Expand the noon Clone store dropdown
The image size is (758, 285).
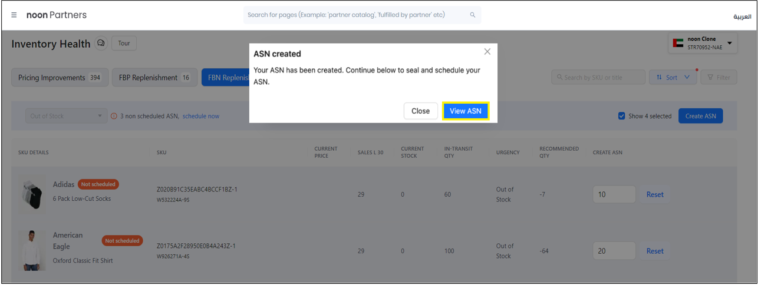click(729, 43)
